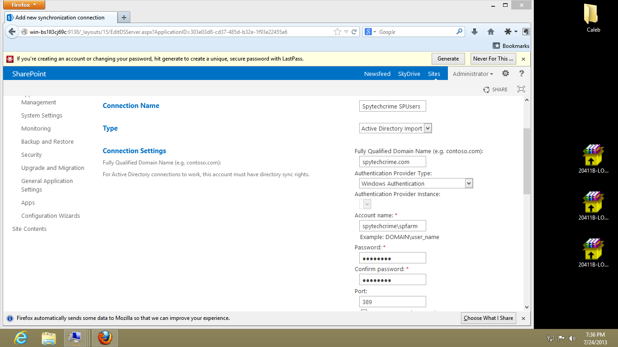Click the SHARE button
618x347 pixels.
pyautogui.click(x=495, y=89)
